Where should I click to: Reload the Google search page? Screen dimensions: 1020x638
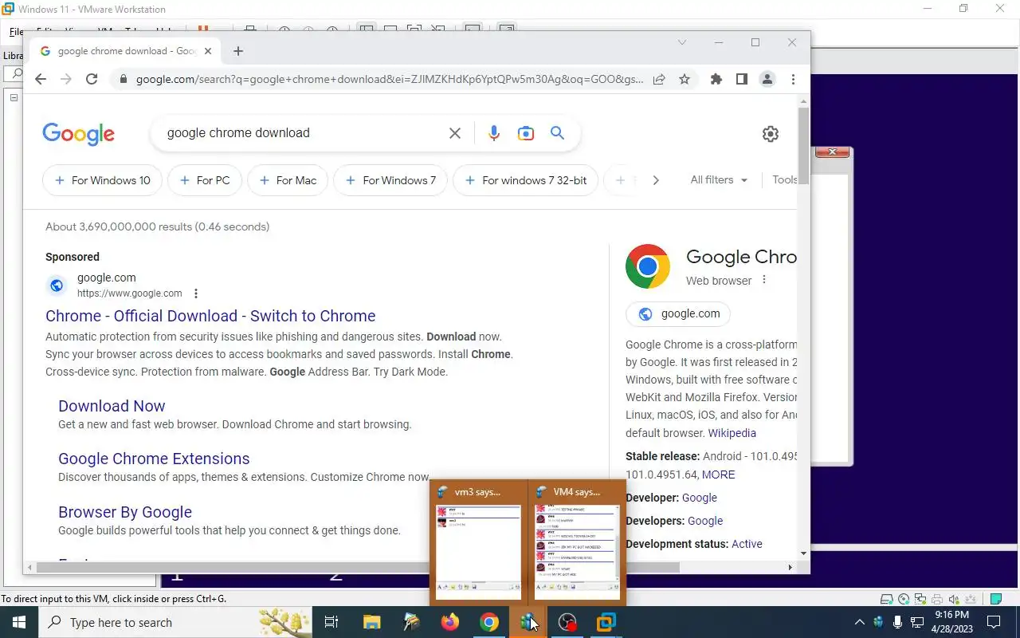[x=92, y=79]
